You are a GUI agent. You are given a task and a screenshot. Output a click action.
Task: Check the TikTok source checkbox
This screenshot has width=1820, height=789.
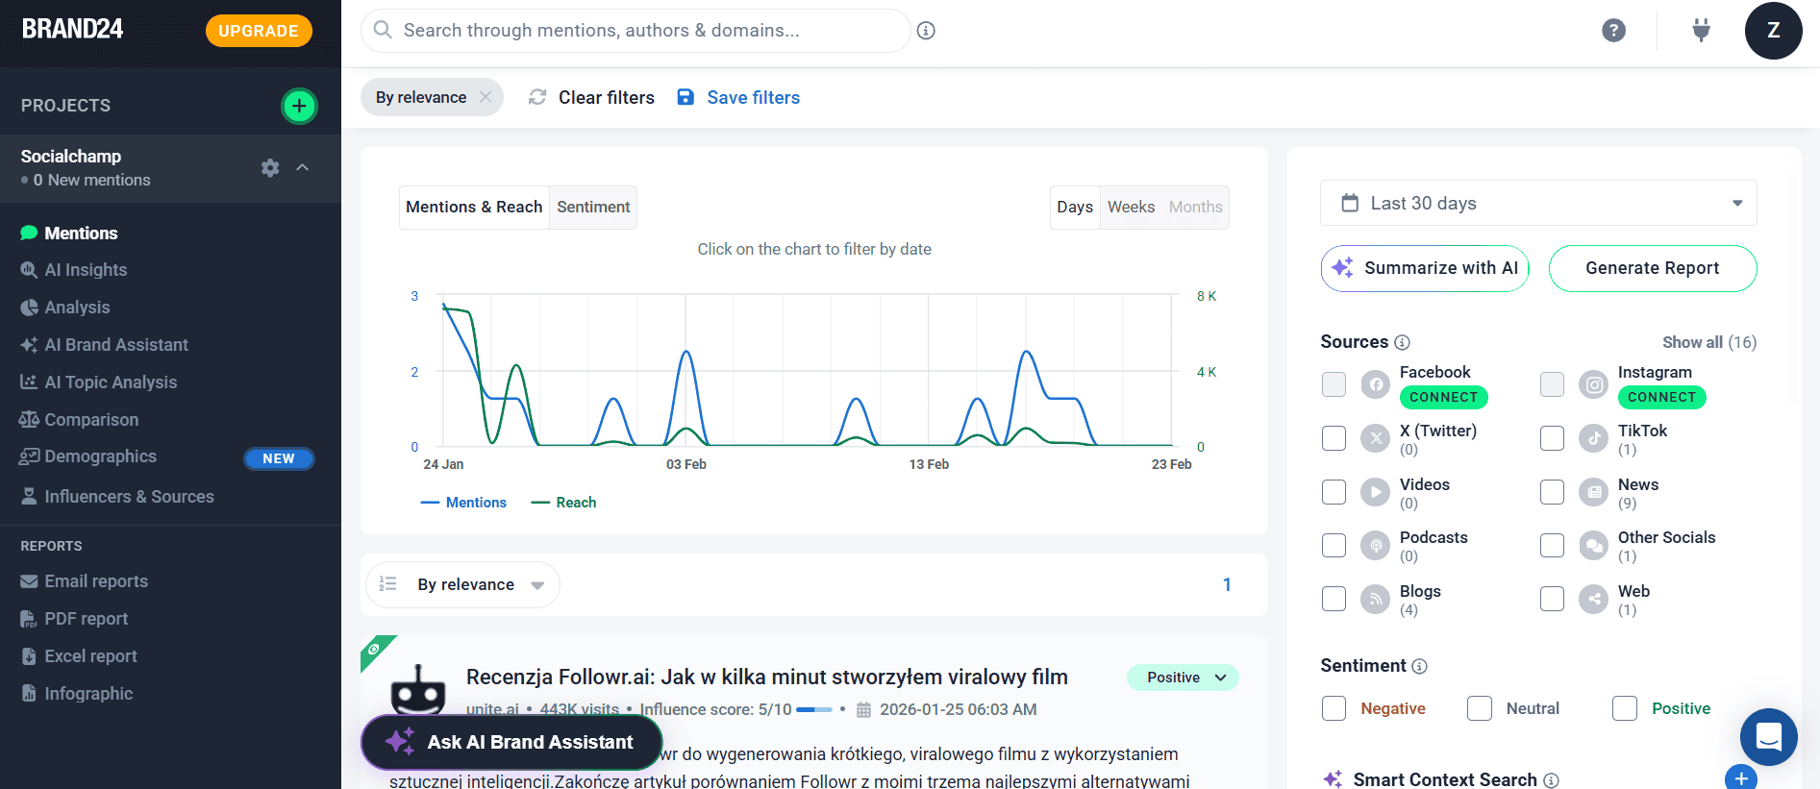1552,438
